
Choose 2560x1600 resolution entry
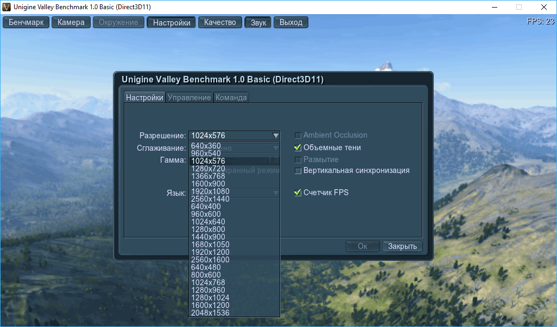tap(235, 260)
